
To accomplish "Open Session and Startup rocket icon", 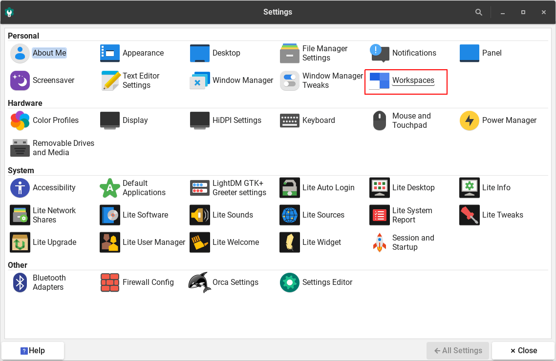I will click(380, 242).
